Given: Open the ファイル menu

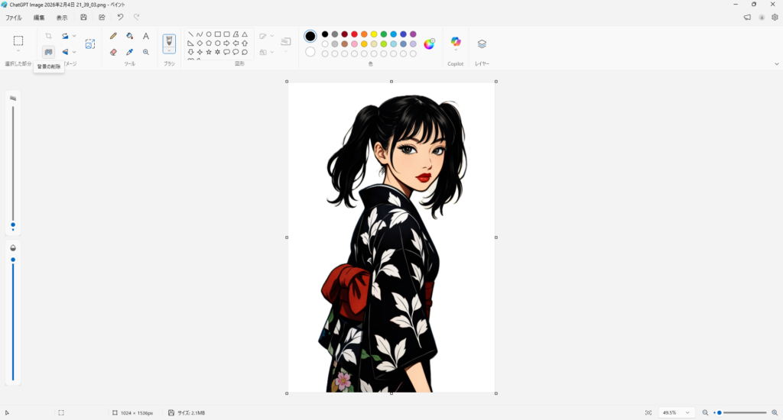Looking at the screenshot, I should point(14,17).
